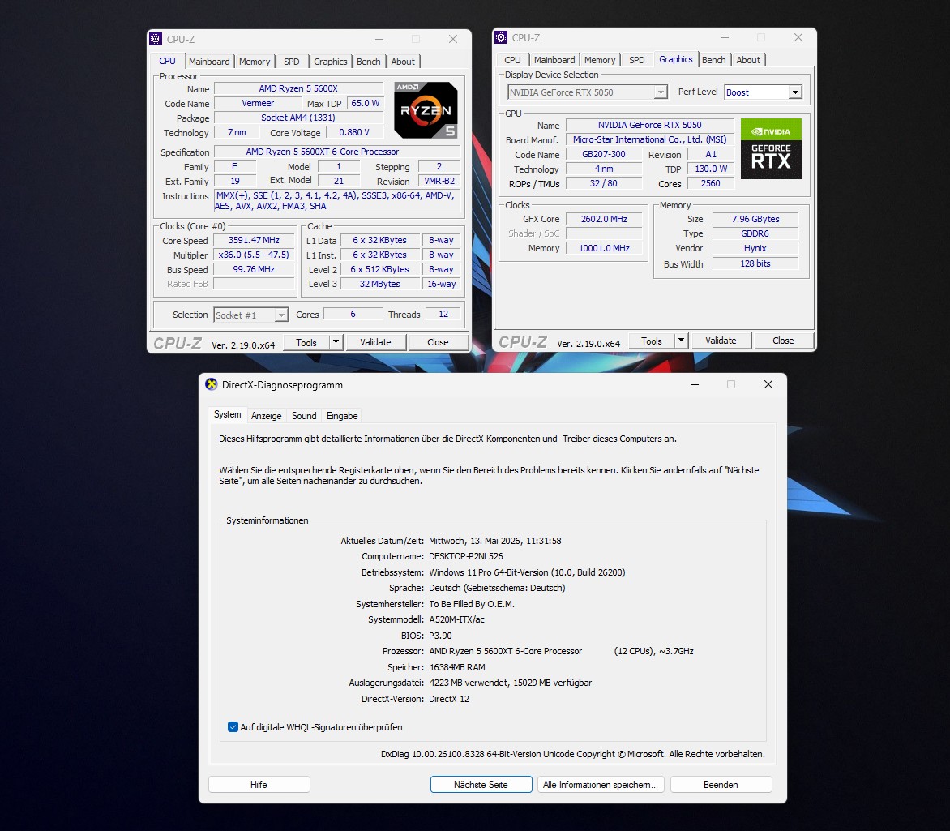Select Memory tab in right CPU-Z window
Image resolution: width=950 pixels, height=831 pixels.
coord(600,60)
